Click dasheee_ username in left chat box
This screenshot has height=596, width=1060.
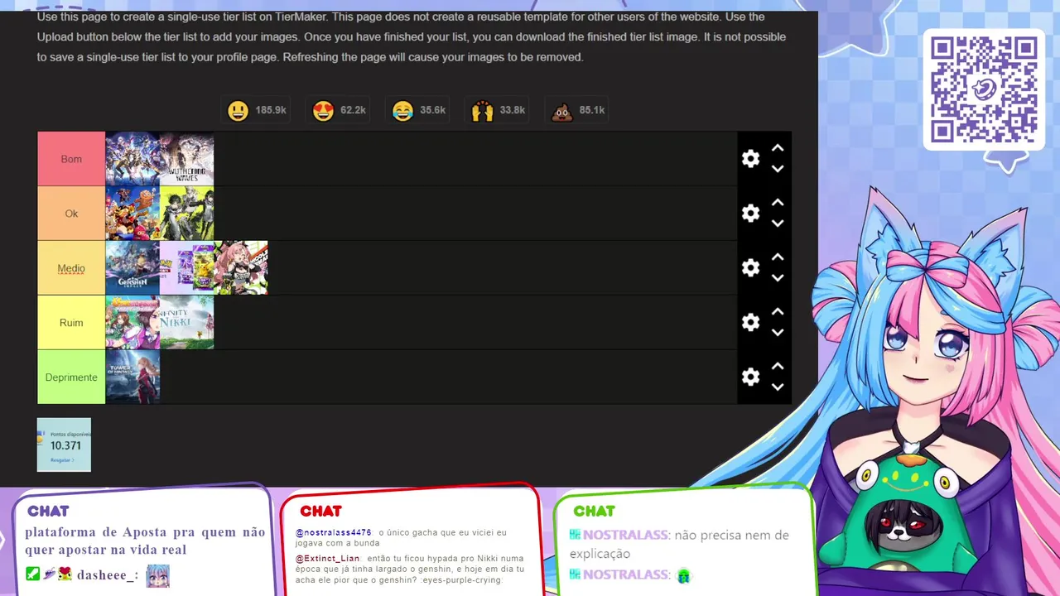click(x=107, y=575)
